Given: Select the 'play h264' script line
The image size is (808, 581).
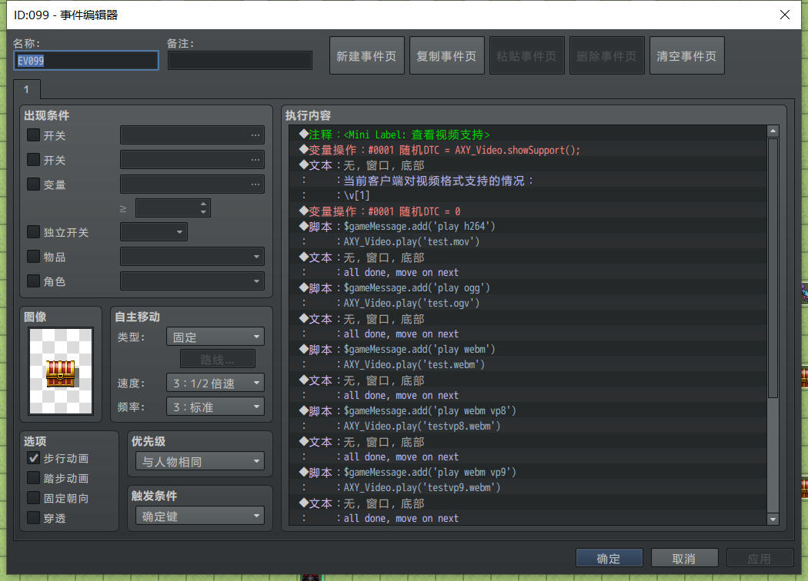Looking at the screenshot, I should point(528,227).
